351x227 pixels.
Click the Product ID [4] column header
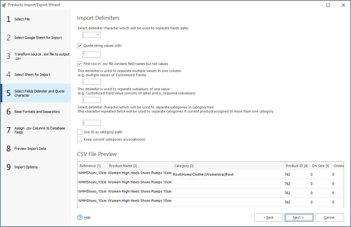(x=297, y=166)
